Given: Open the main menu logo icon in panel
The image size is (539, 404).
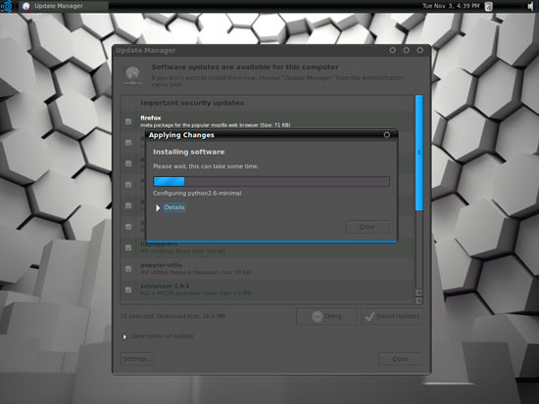Looking at the screenshot, I should (7, 6).
